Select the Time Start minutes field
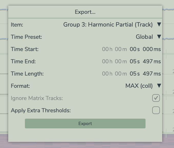174x148 pixels. coord(121,49)
